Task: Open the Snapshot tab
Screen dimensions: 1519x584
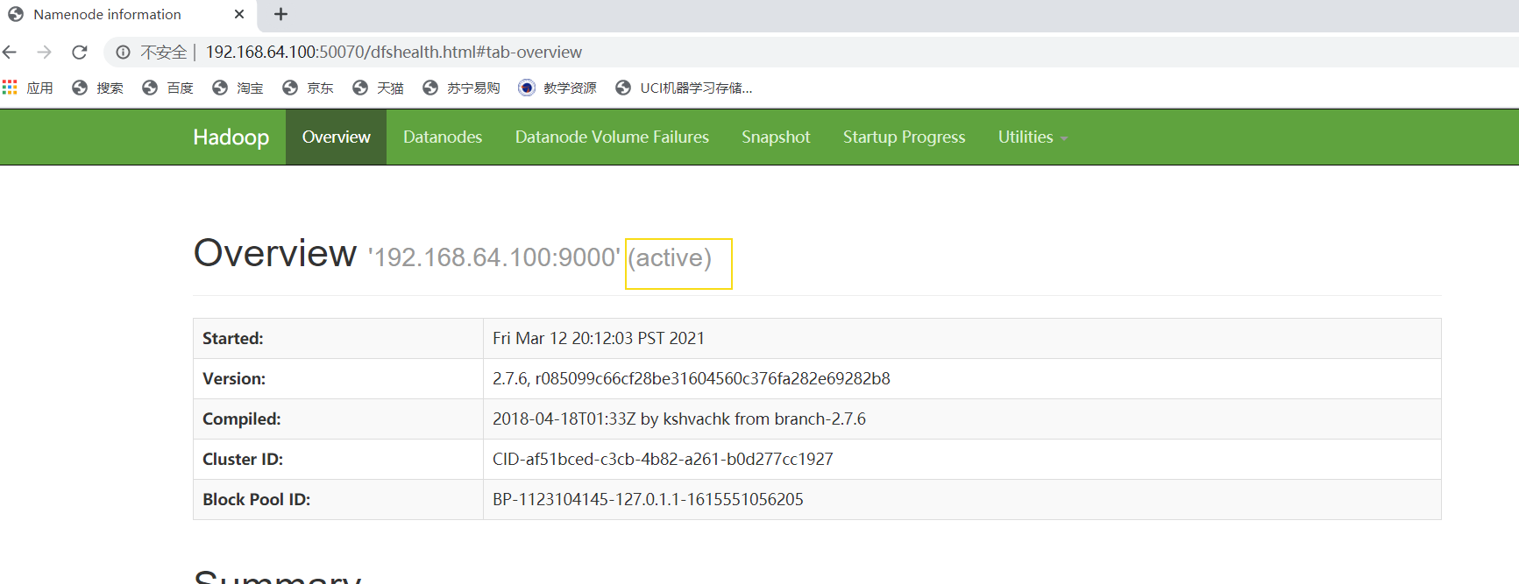Action: tap(776, 137)
